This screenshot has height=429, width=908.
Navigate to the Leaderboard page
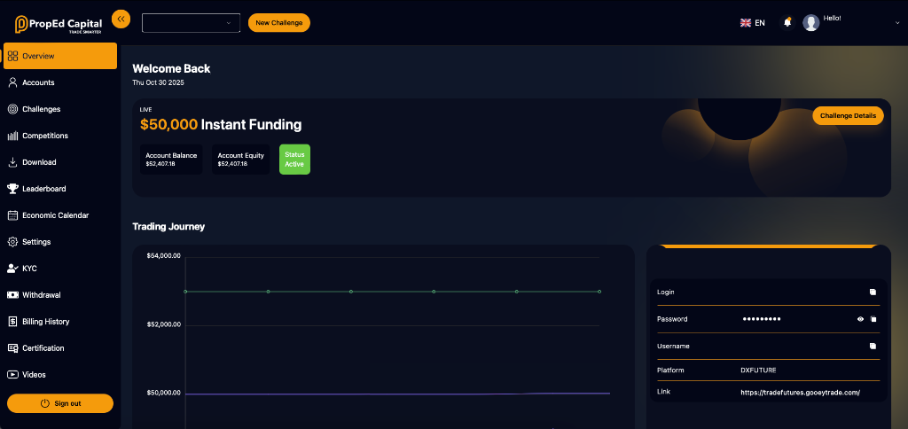coord(60,189)
